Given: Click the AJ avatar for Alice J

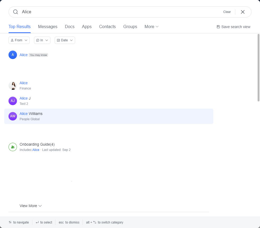Looking at the screenshot, I should pos(13,101).
